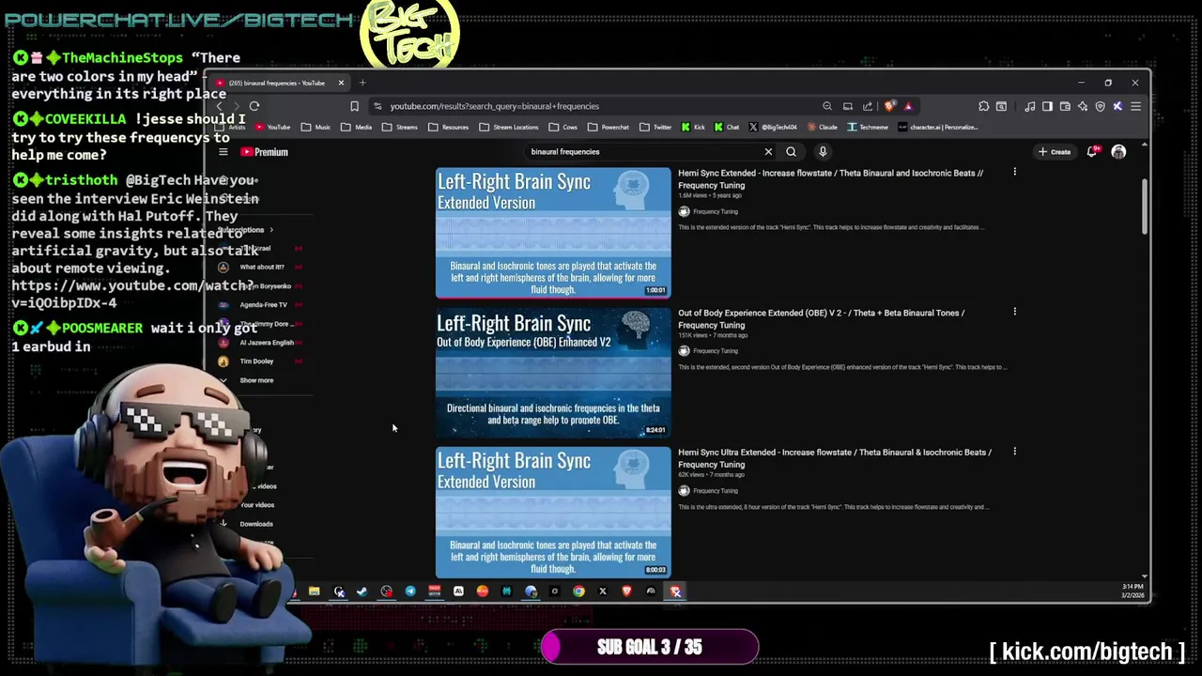The image size is (1202, 676).
Task: Go to YouTube Premium home logo
Action: click(264, 151)
